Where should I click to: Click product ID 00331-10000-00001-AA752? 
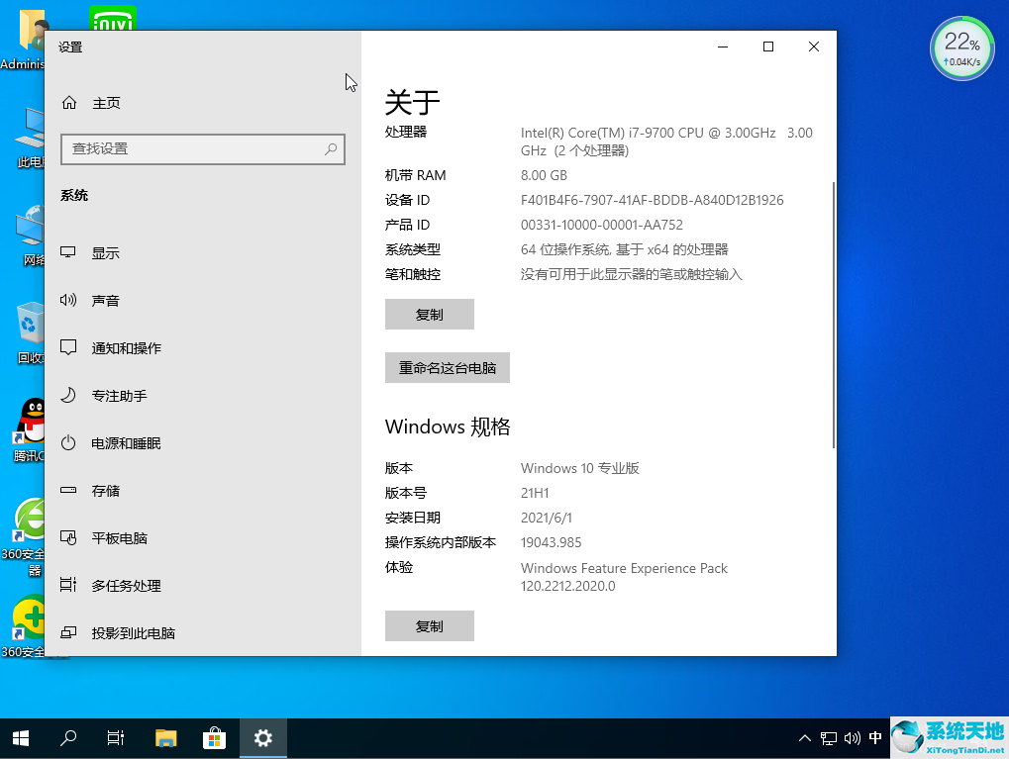pos(602,226)
